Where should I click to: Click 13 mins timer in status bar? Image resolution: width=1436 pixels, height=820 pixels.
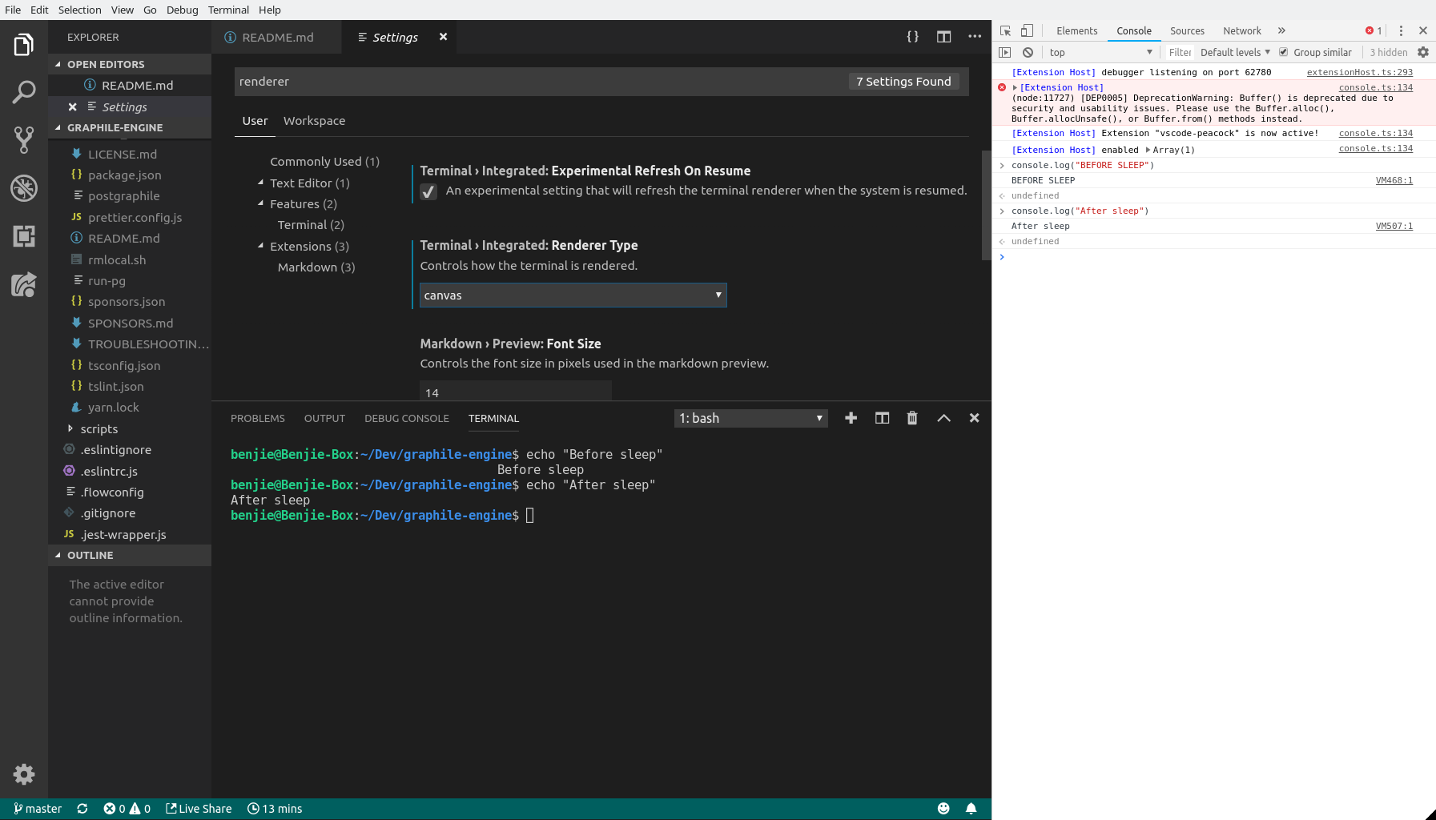pyautogui.click(x=275, y=809)
